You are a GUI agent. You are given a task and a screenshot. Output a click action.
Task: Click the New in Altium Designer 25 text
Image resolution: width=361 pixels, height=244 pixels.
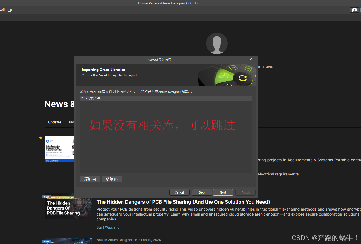(x=117, y=240)
